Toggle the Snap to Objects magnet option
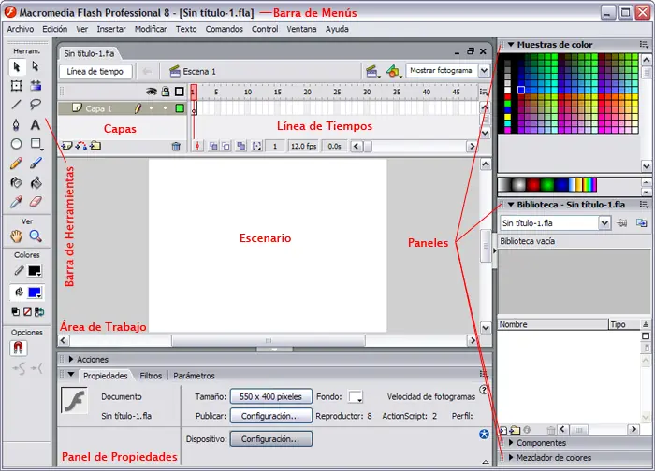The image size is (655, 471). point(17,348)
